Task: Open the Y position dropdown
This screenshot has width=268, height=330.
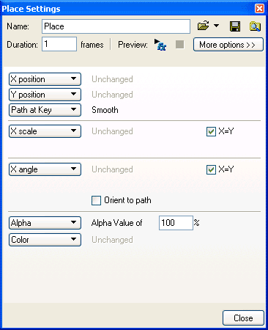Action: point(45,95)
